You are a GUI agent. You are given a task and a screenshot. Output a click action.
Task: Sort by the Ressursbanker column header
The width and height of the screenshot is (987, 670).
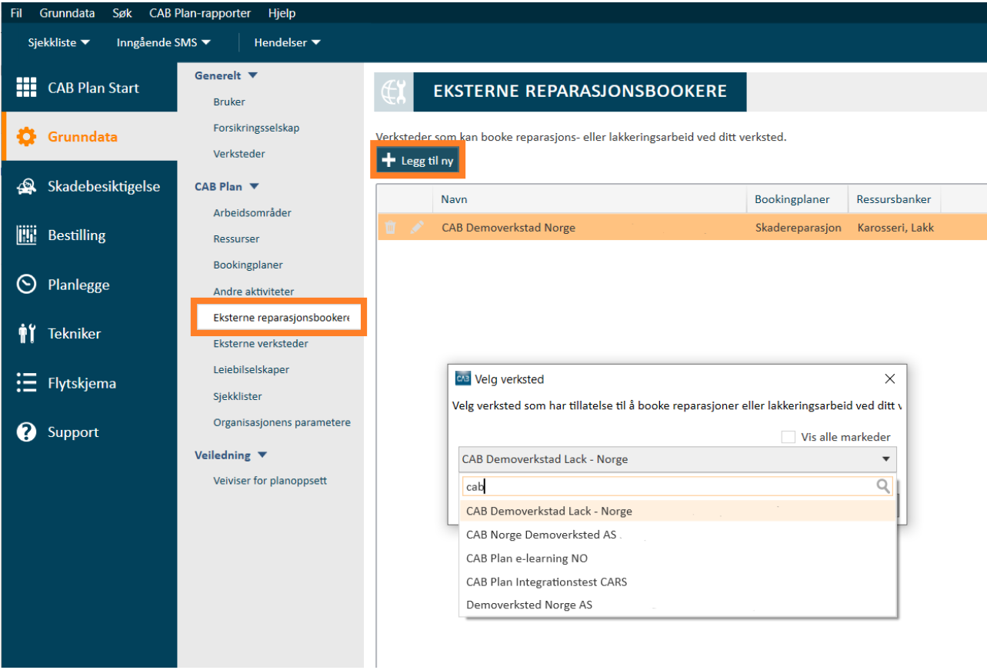pos(895,199)
